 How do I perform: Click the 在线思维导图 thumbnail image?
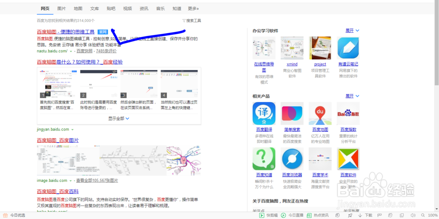264,48
